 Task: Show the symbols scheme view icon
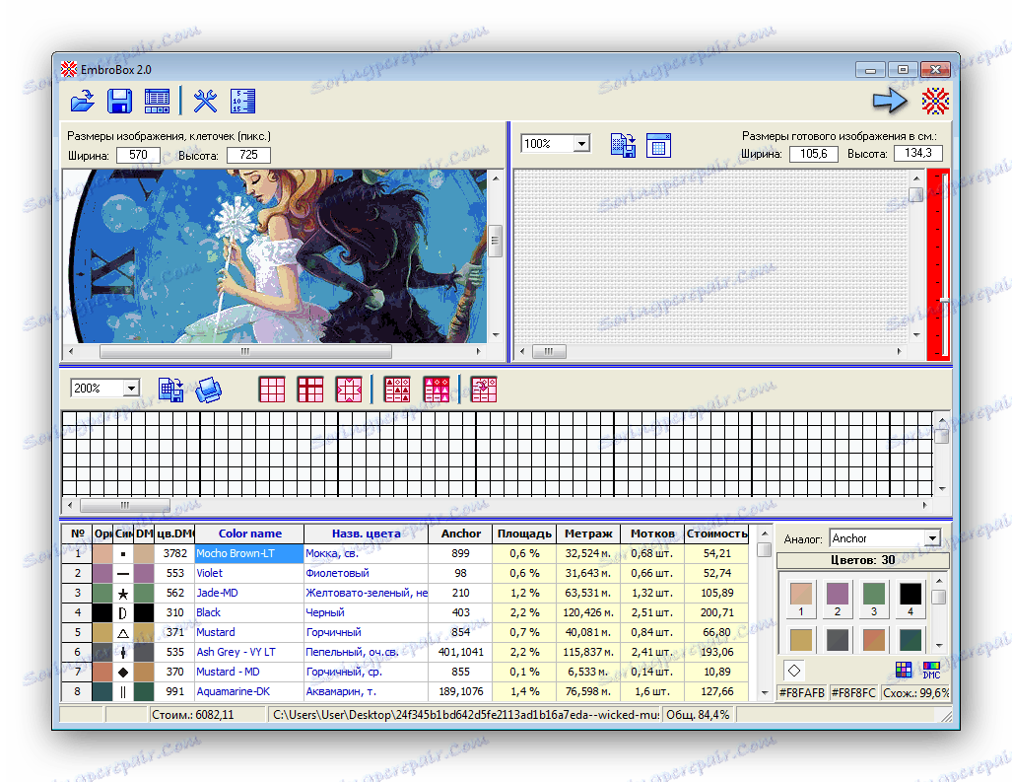(397, 390)
